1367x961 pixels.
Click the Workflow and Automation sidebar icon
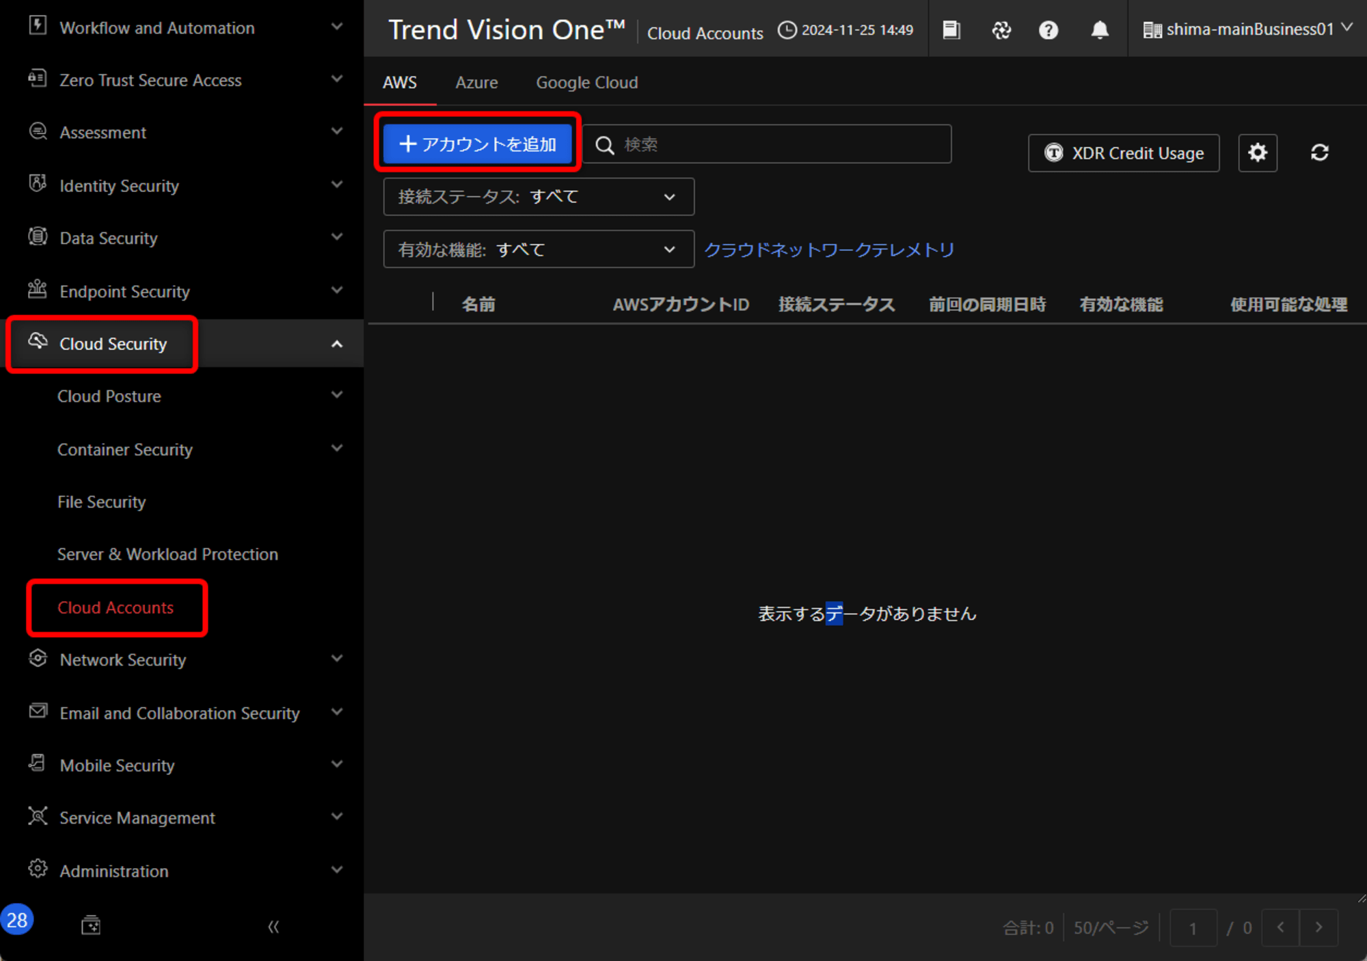coord(38,26)
